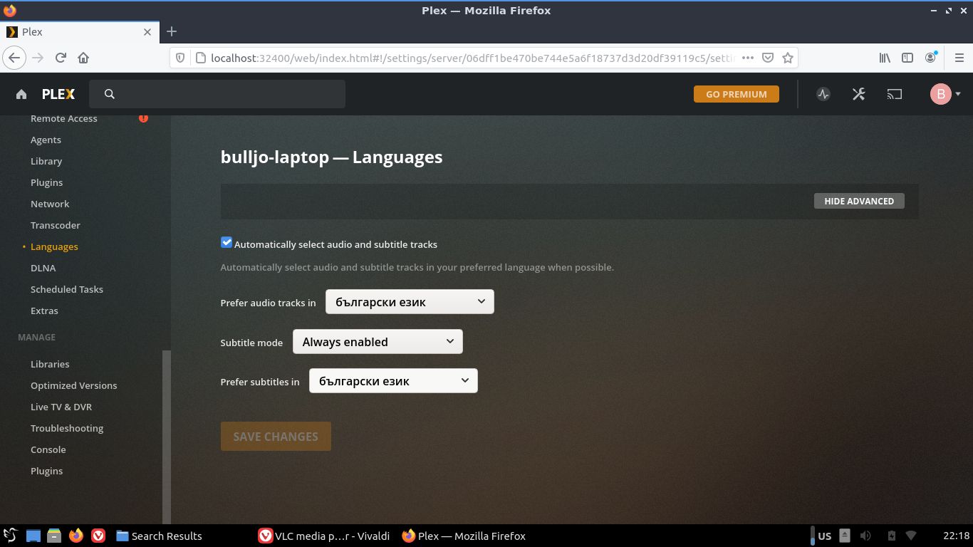Open the Plex Activity pulse icon

(x=823, y=94)
